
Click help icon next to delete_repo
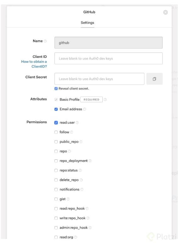tap(81, 180)
